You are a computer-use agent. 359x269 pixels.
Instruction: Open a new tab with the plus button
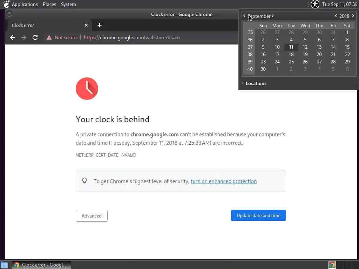[x=99, y=25]
